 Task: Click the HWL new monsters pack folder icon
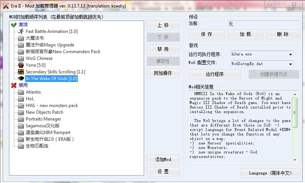click(21, 106)
